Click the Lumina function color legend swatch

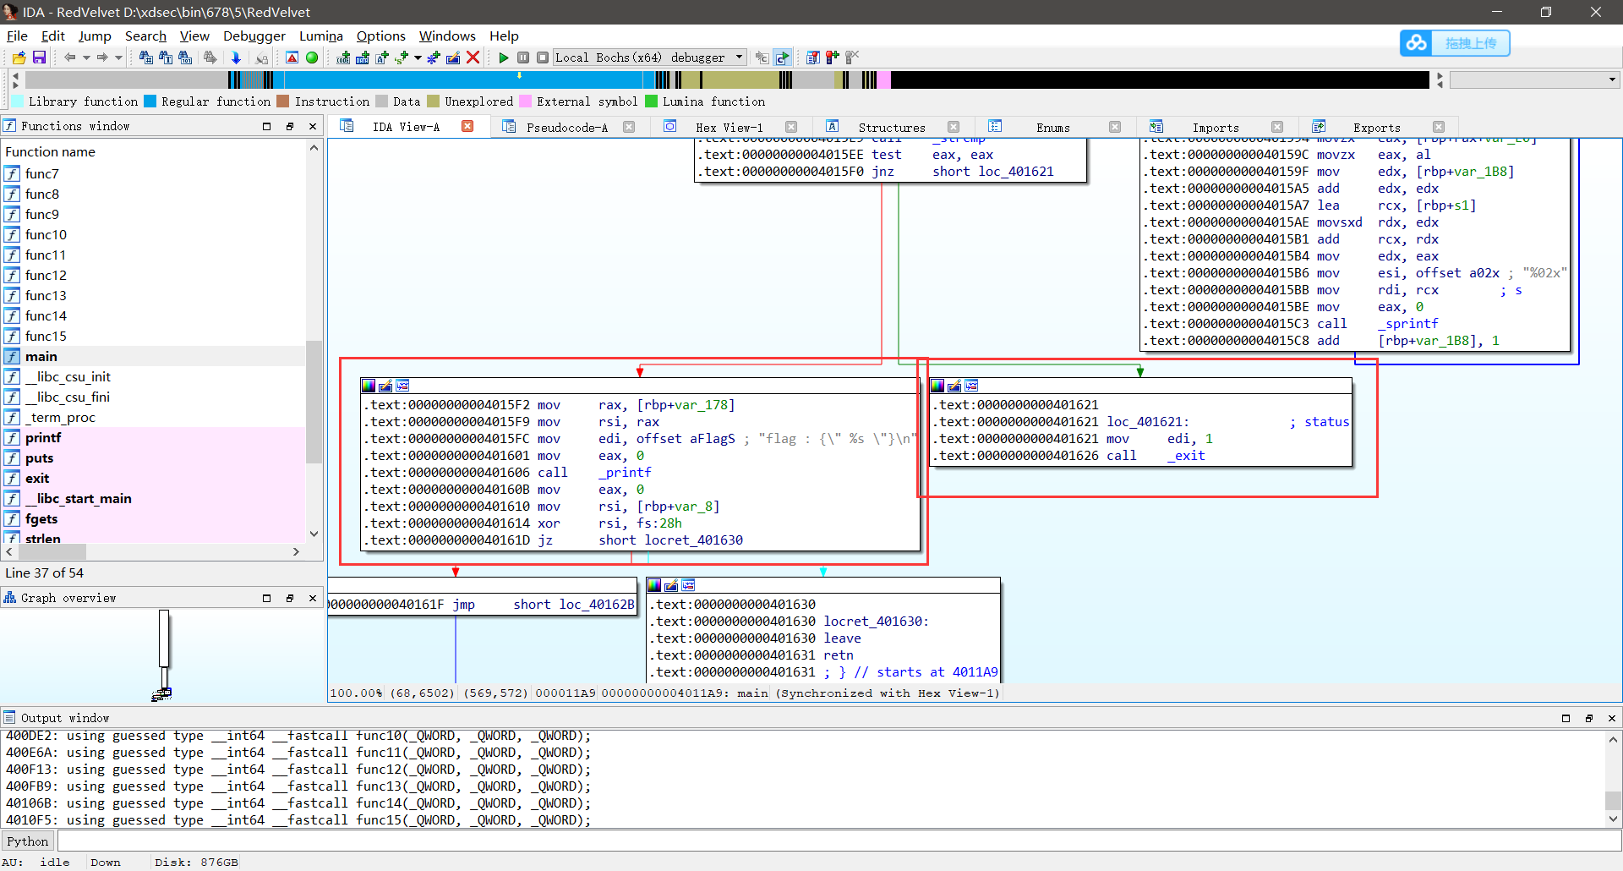pyautogui.click(x=651, y=101)
